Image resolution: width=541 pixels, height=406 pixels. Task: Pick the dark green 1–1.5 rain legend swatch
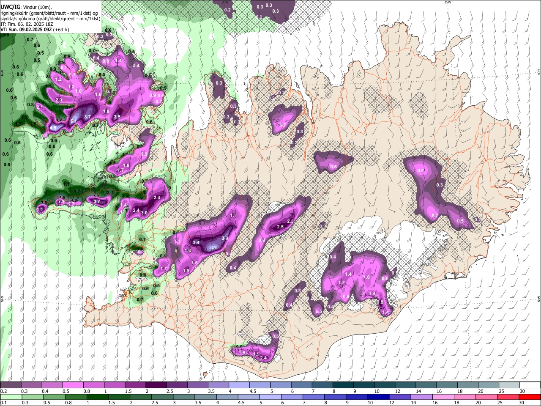tap(98, 397)
